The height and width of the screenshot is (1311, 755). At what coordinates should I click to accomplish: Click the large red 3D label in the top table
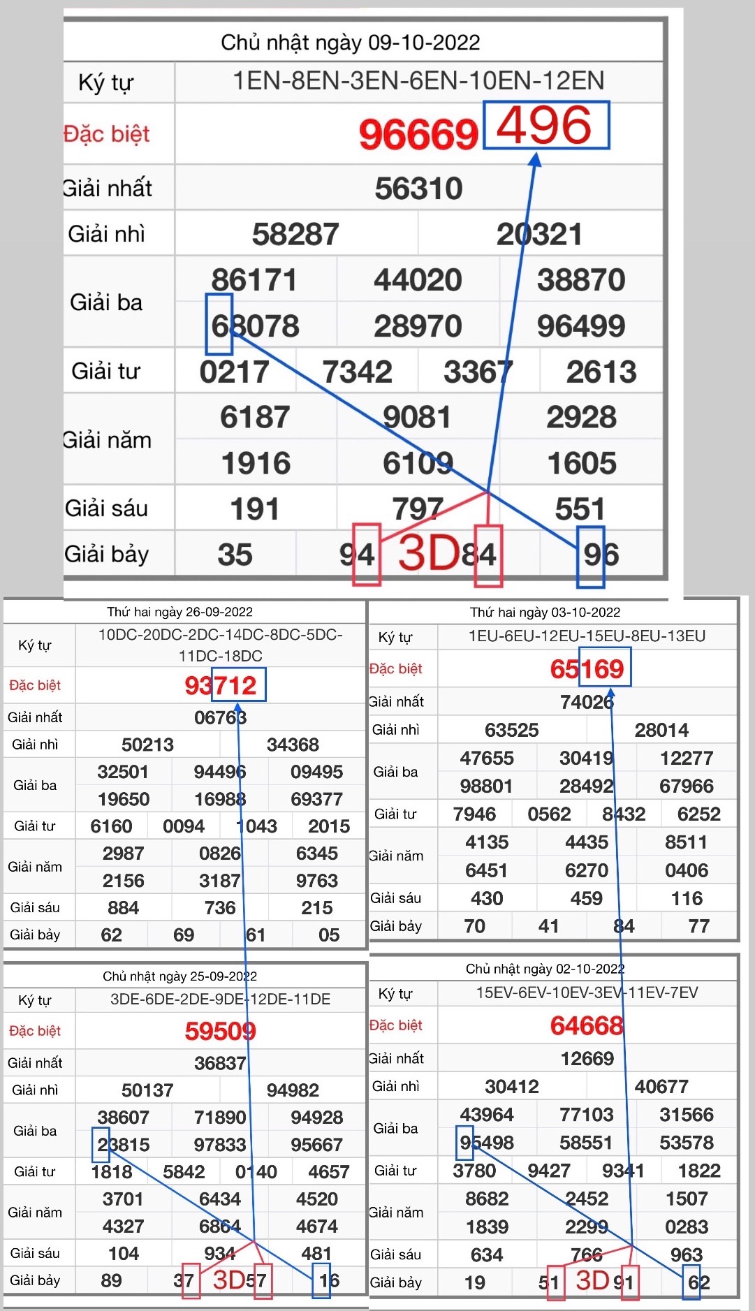point(428,553)
